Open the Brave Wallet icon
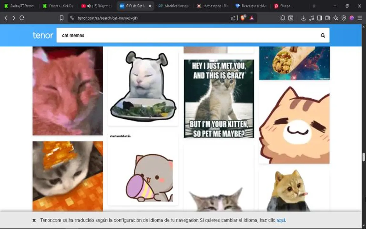Screen dimensions: 366x229 tap(328, 18)
